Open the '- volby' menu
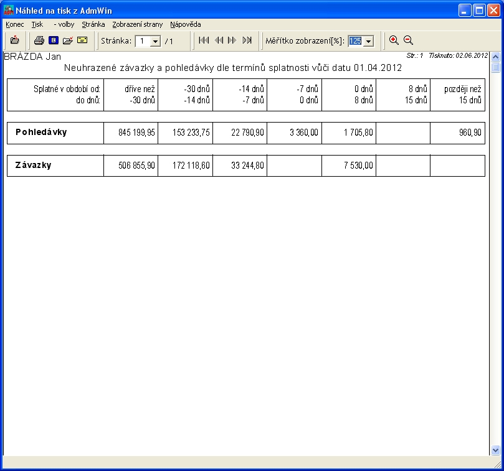 (64, 24)
